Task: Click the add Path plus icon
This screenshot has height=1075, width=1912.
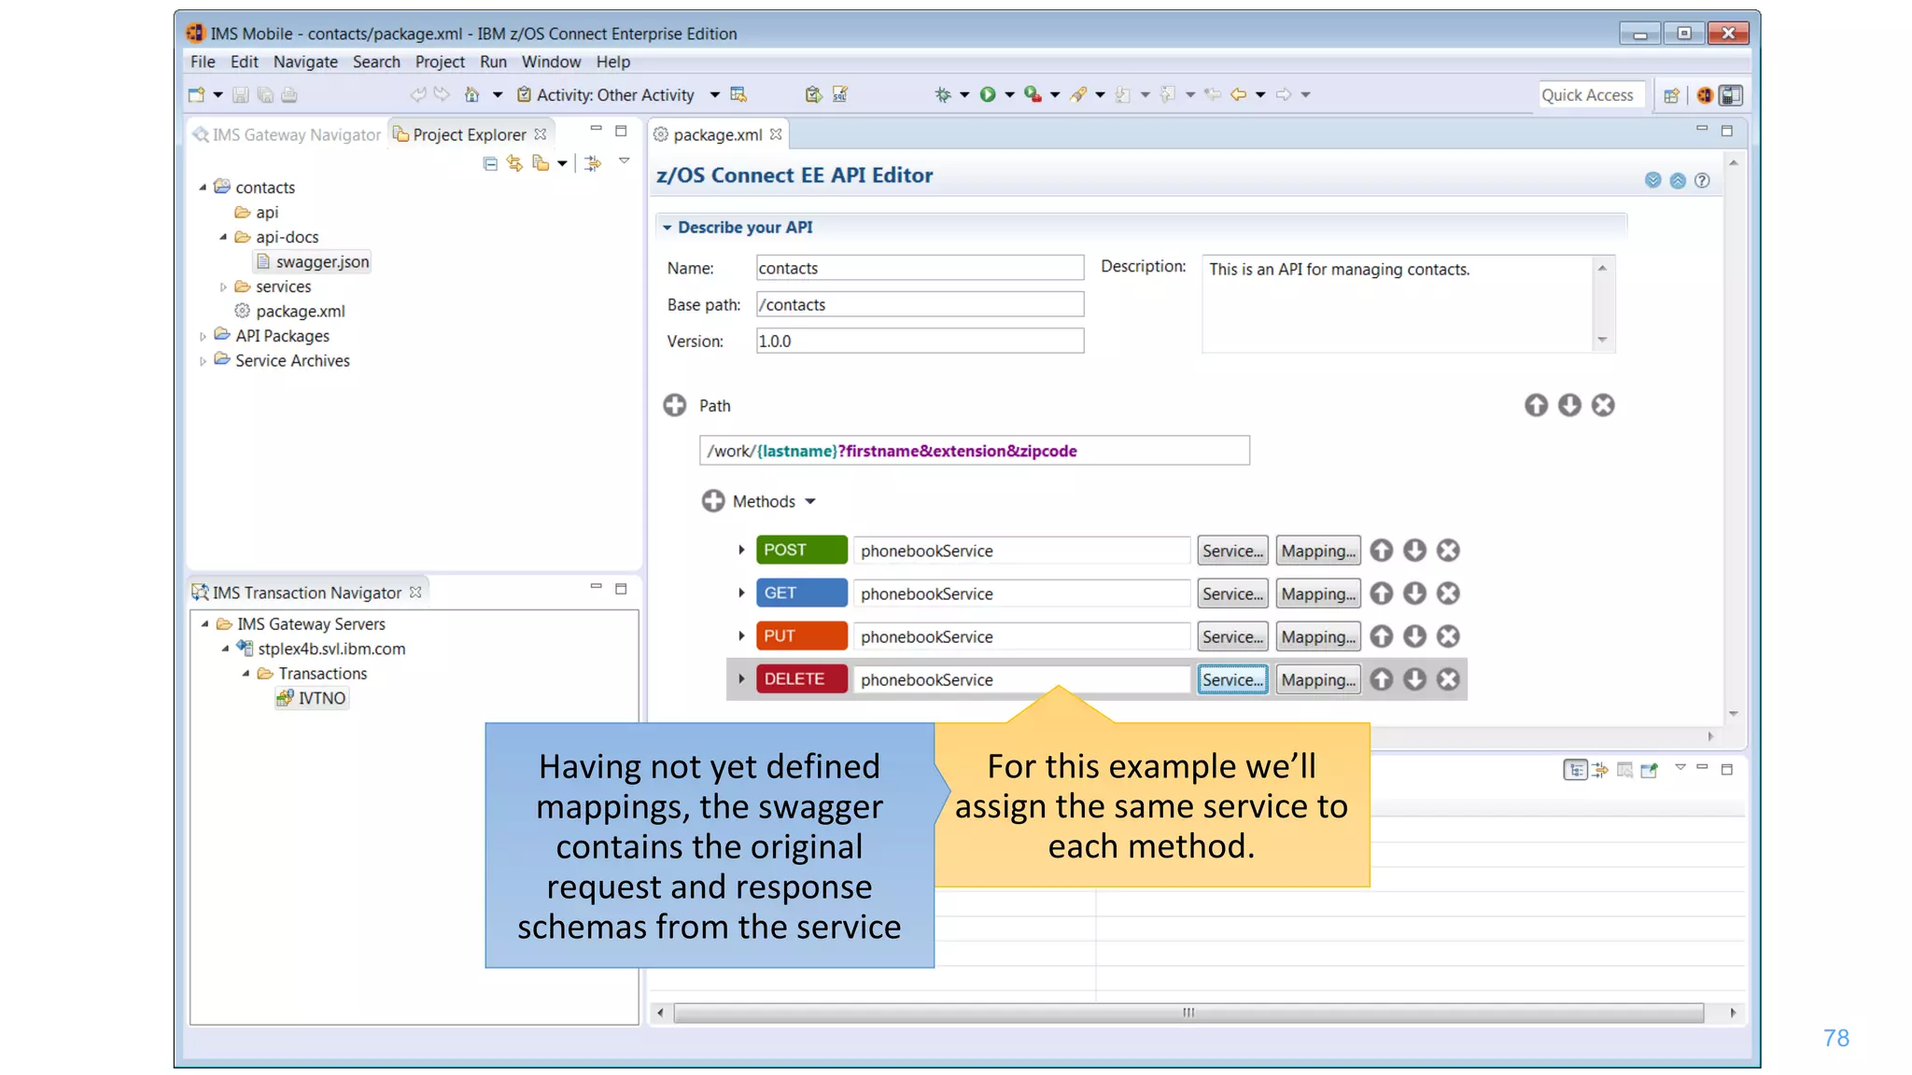Action: tap(674, 405)
